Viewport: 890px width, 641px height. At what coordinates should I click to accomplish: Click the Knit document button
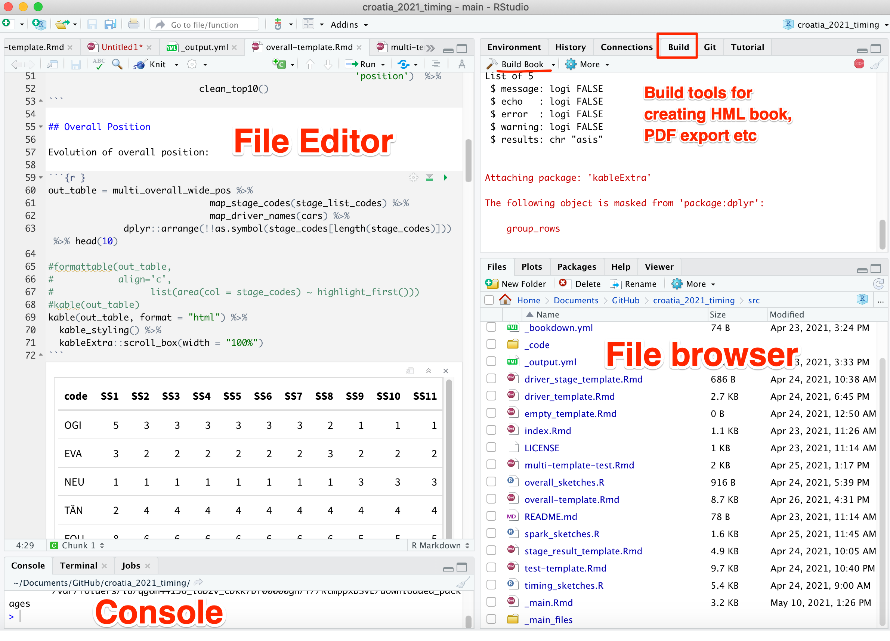pyautogui.click(x=149, y=64)
